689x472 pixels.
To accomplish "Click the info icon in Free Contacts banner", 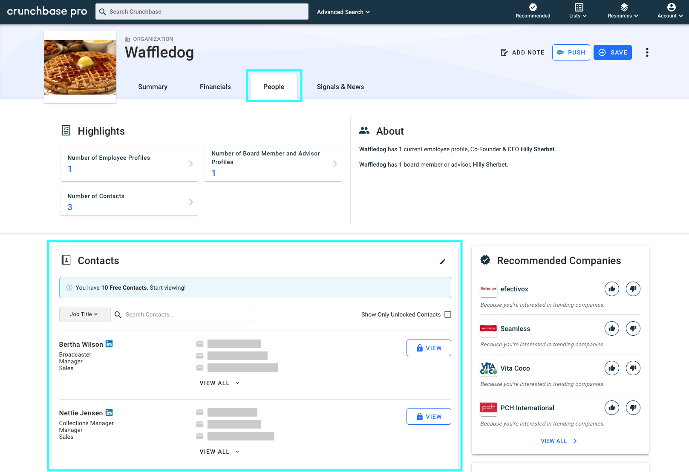I will [69, 288].
